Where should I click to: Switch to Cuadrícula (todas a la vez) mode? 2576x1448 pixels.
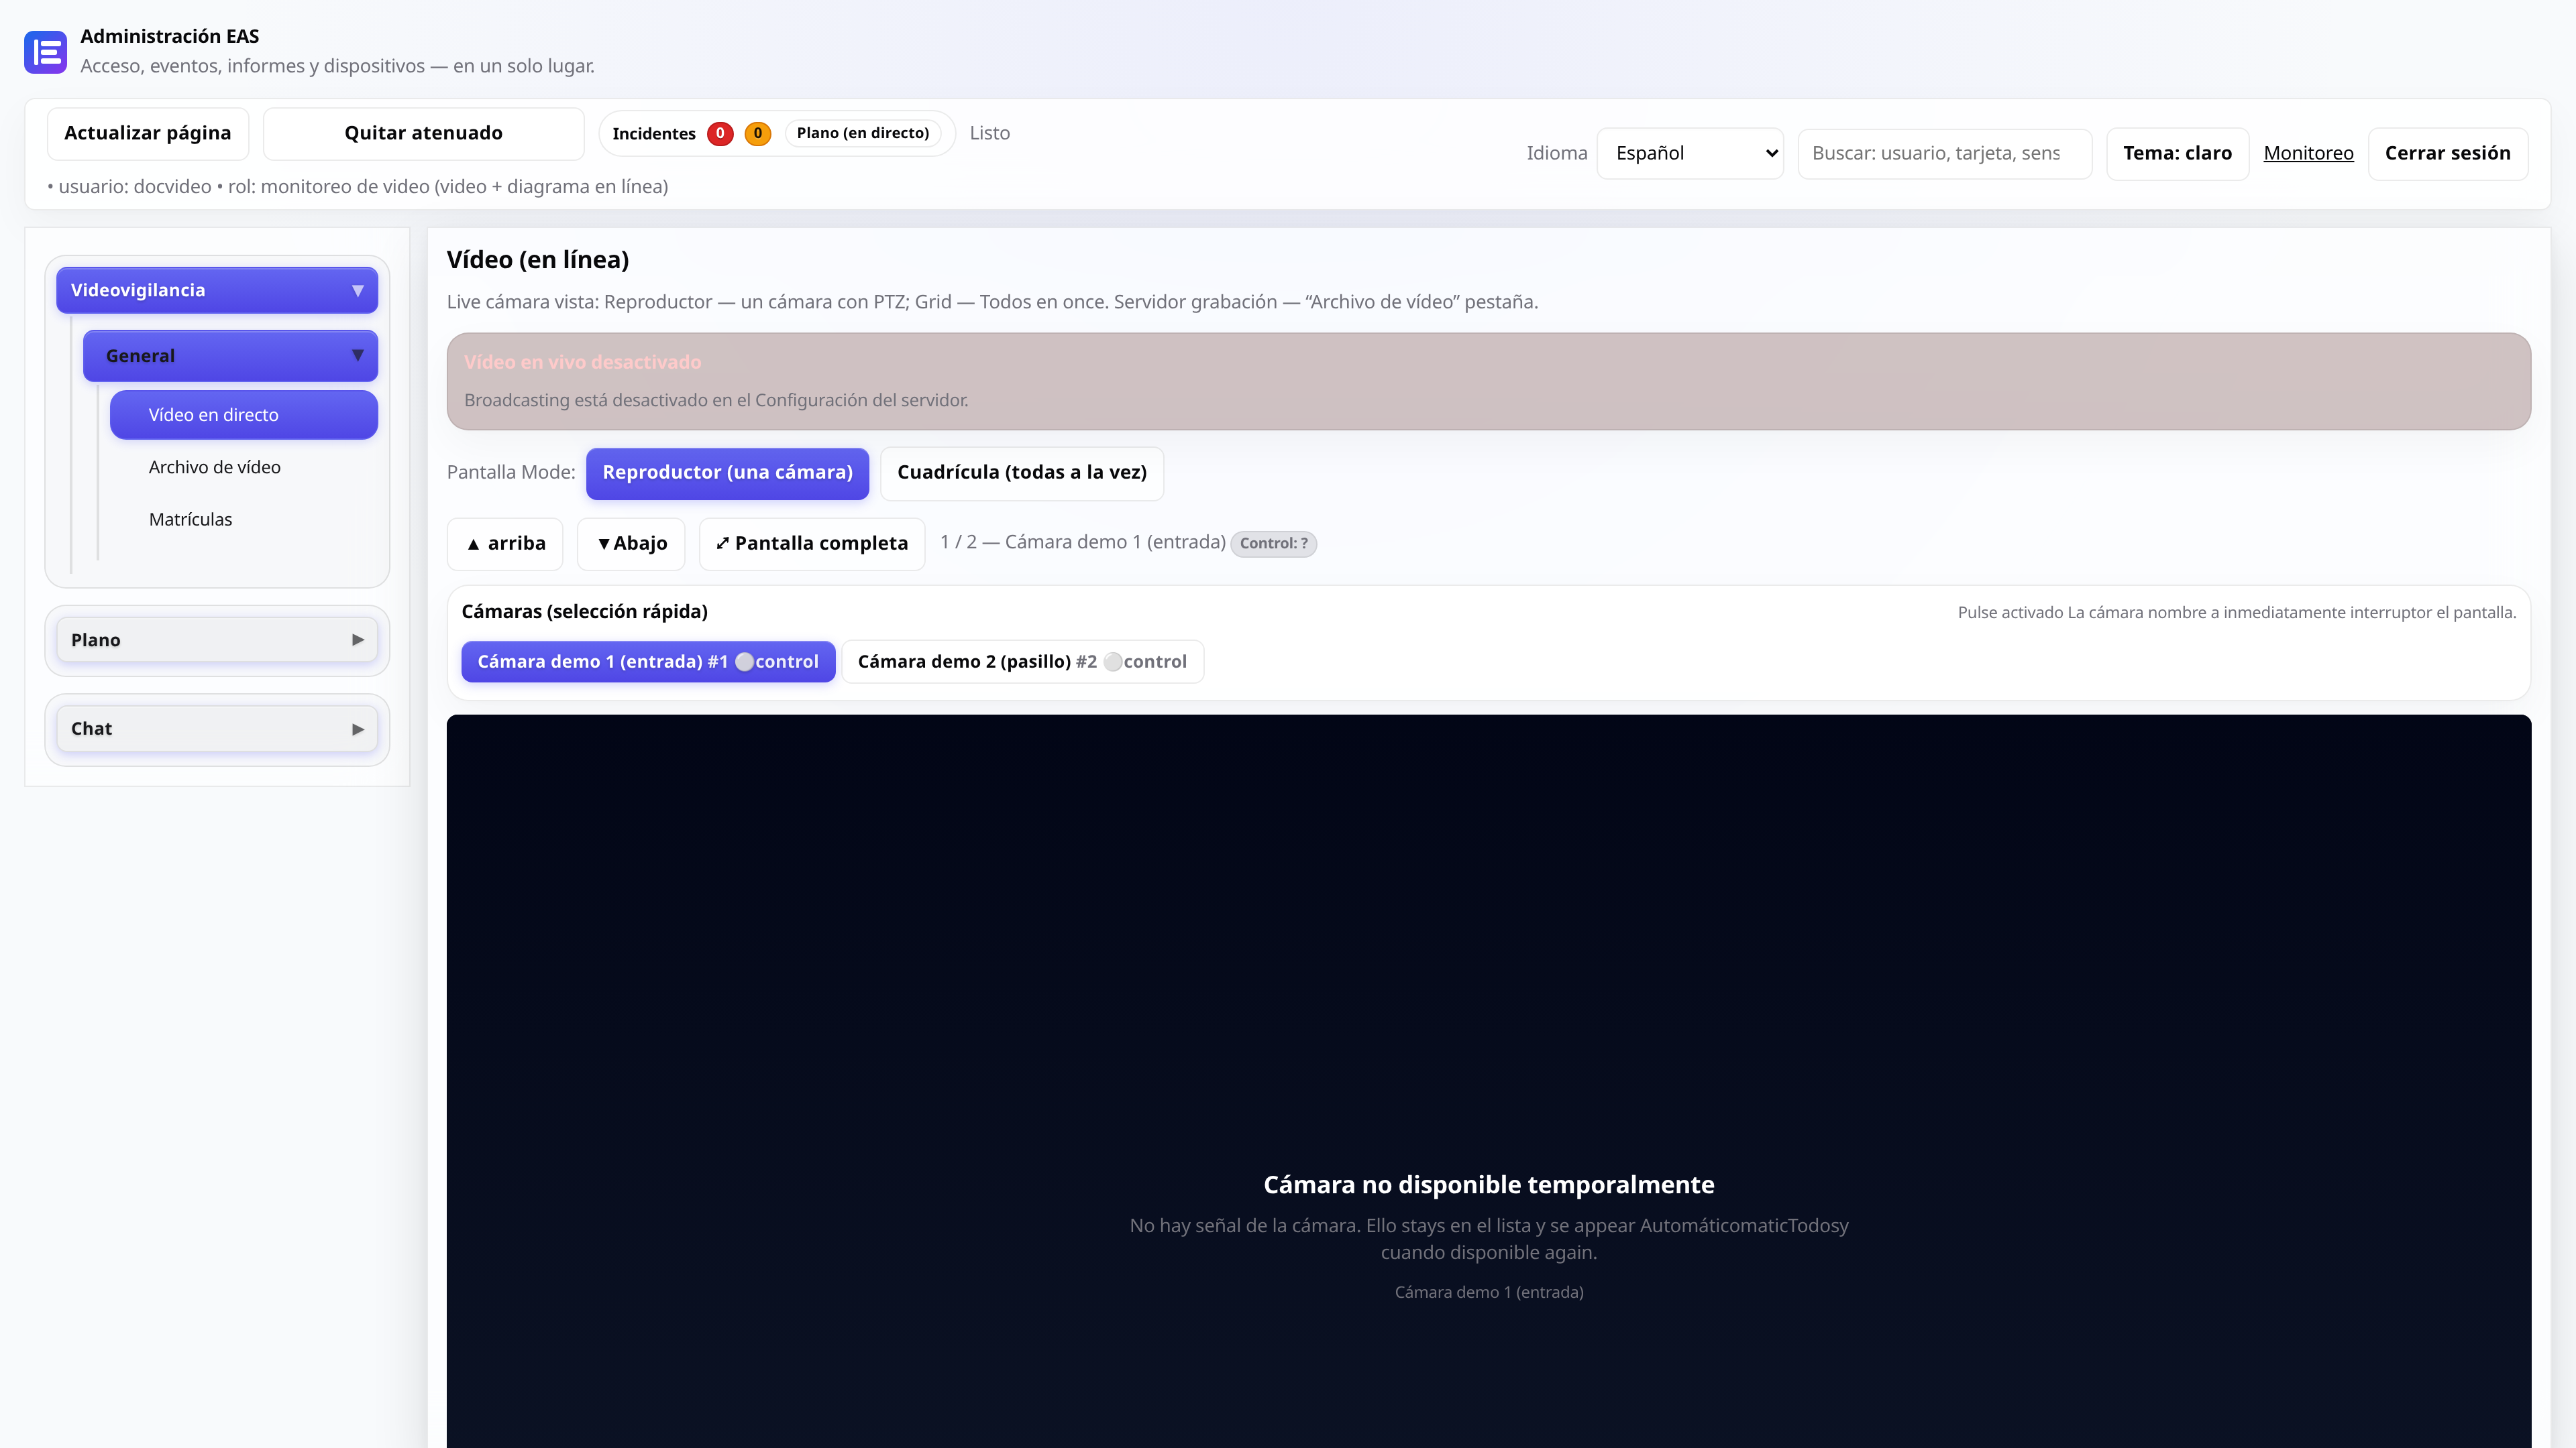[x=1022, y=473]
